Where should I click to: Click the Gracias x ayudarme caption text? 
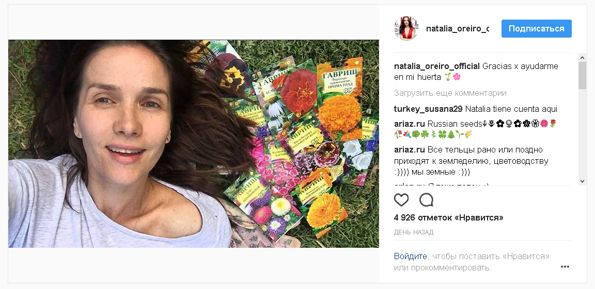point(520,66)
